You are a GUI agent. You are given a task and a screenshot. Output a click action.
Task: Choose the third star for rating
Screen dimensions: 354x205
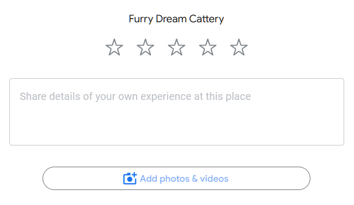pos(176,47)
